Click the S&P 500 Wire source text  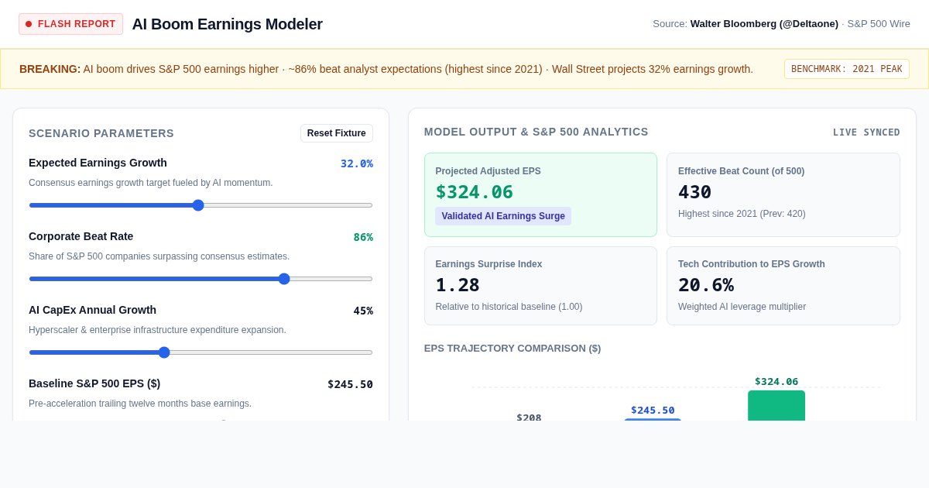(x=879, y=24)
